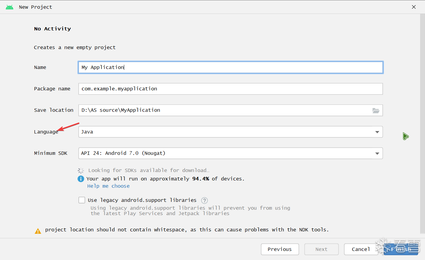Click into the Name text field
This screenshot has width=425, height=260.
pyautogui.click(x=230, y=67)
